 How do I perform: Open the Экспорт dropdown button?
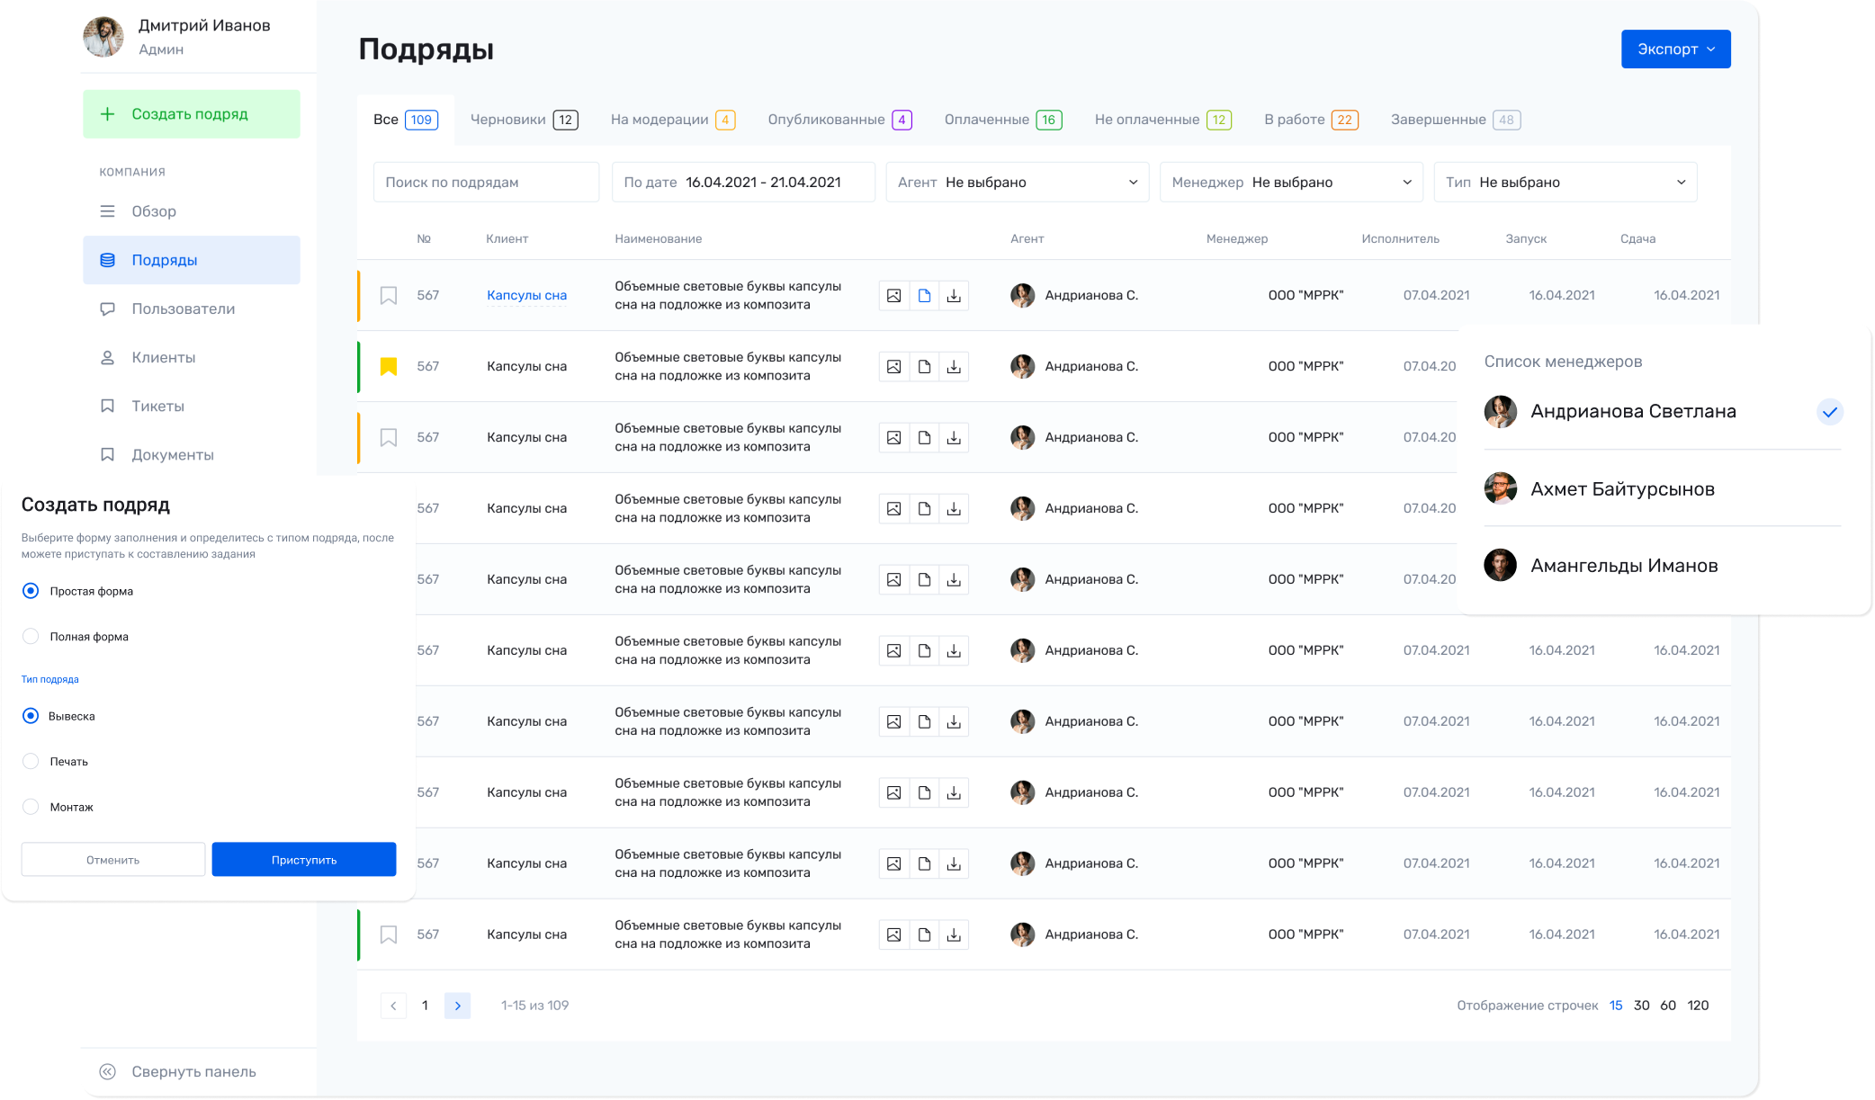[1674, 49]
